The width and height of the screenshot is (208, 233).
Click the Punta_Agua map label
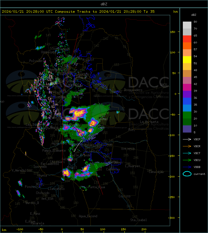(97, 187)
